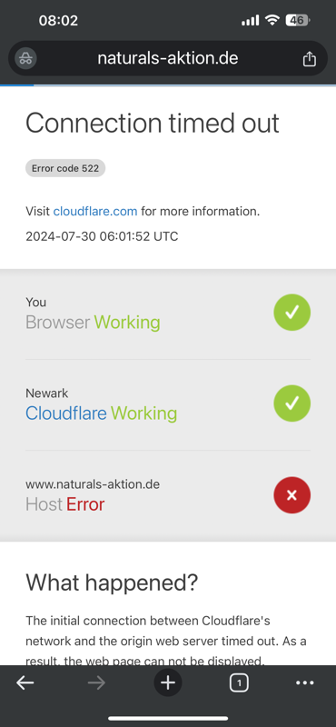Viewport: 336px width, 727px height.
Task: Tap the 08:02 clock in status bar
Action: click(x=58, y=20)
